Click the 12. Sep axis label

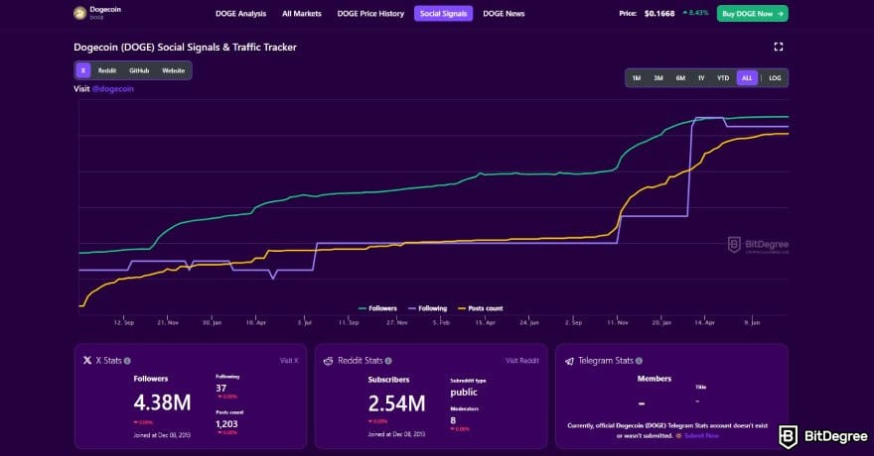(124, 322)
